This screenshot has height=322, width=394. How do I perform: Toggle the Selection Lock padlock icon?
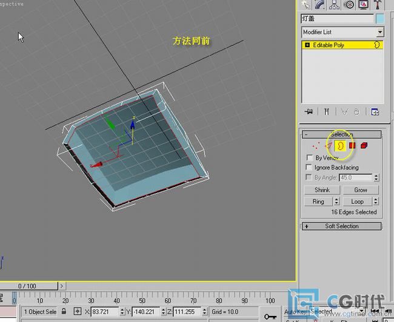click(x=64, y=312)
